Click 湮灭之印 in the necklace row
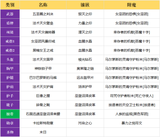The image size is (160, 137). 85,32
